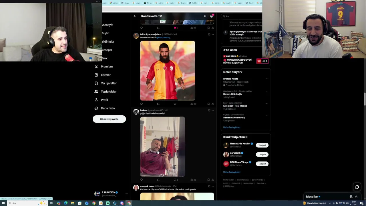The width and height of the screenshot is (366, 206).
Task: View analytics count on talha's post
Action: coord(193,104)
